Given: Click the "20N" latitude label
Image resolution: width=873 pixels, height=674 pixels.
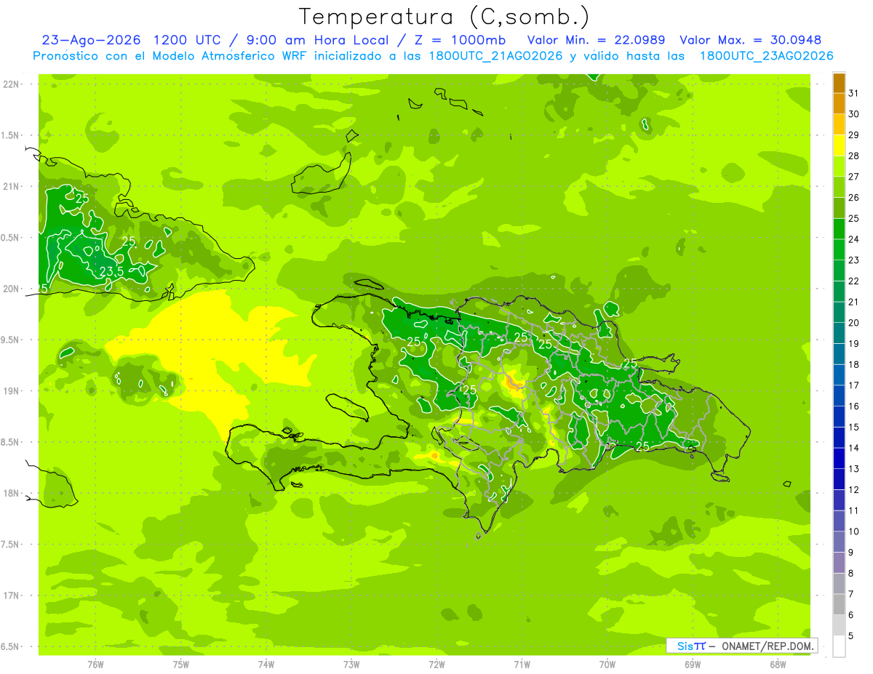Looking at the screenshot, I should coord(12,289).
